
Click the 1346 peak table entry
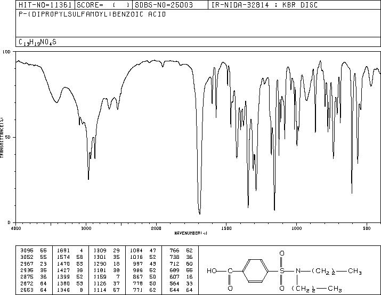click(x=70, y=290)
